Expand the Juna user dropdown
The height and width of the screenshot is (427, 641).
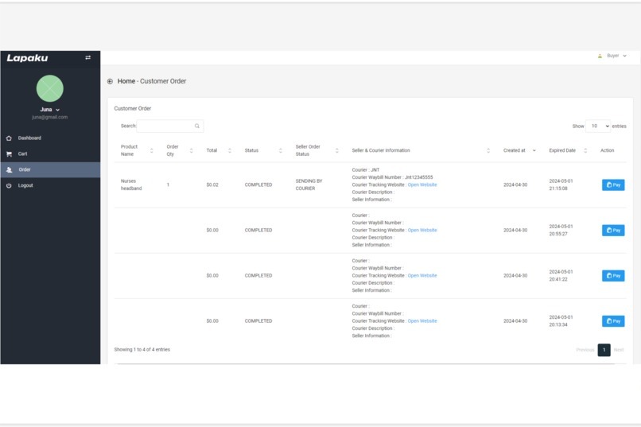point(50,110)
